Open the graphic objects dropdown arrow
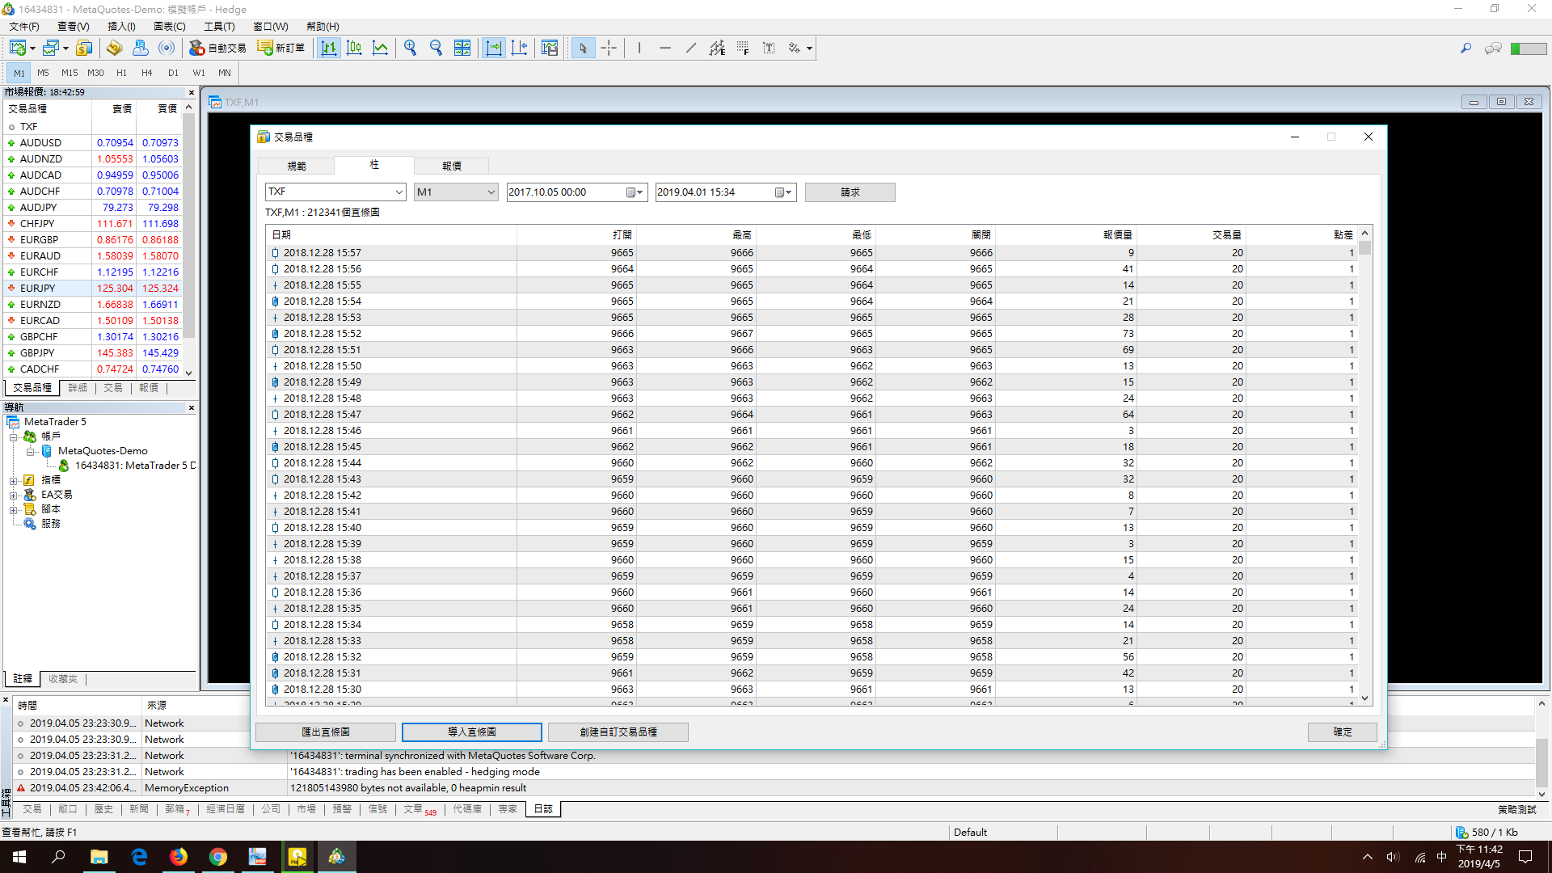The image size is (1552, 873). click(809, 48)
